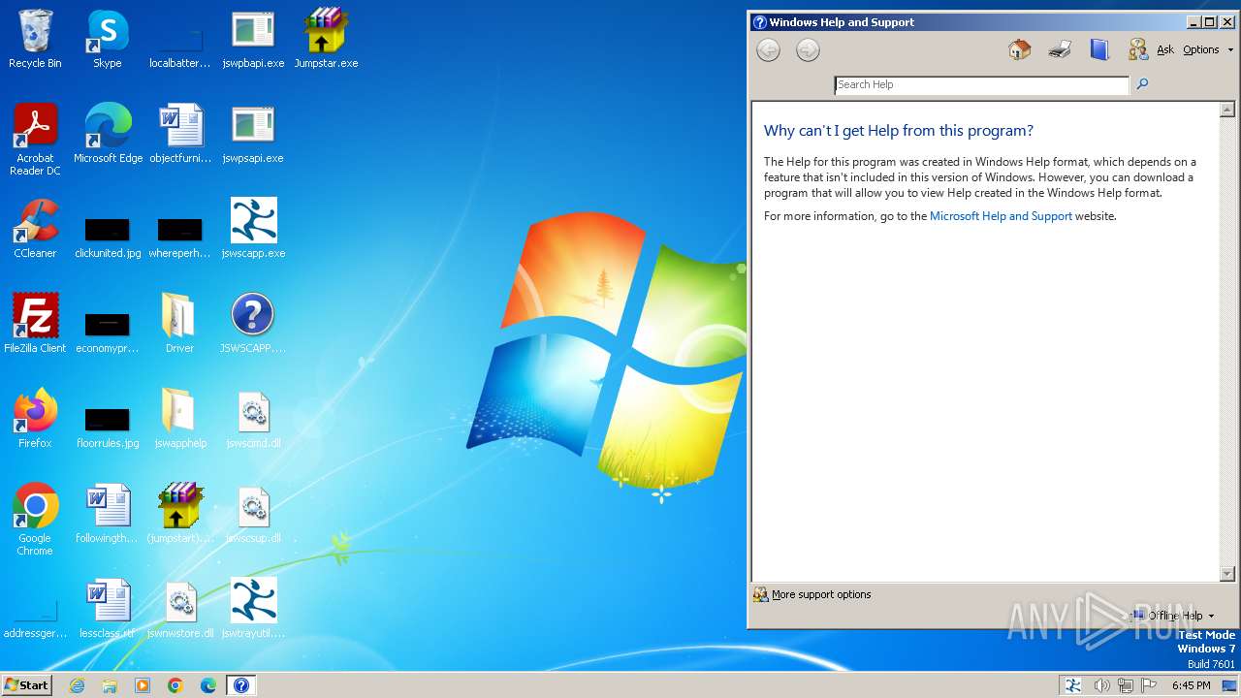Select the jswapphelp folder

[180, 419]
